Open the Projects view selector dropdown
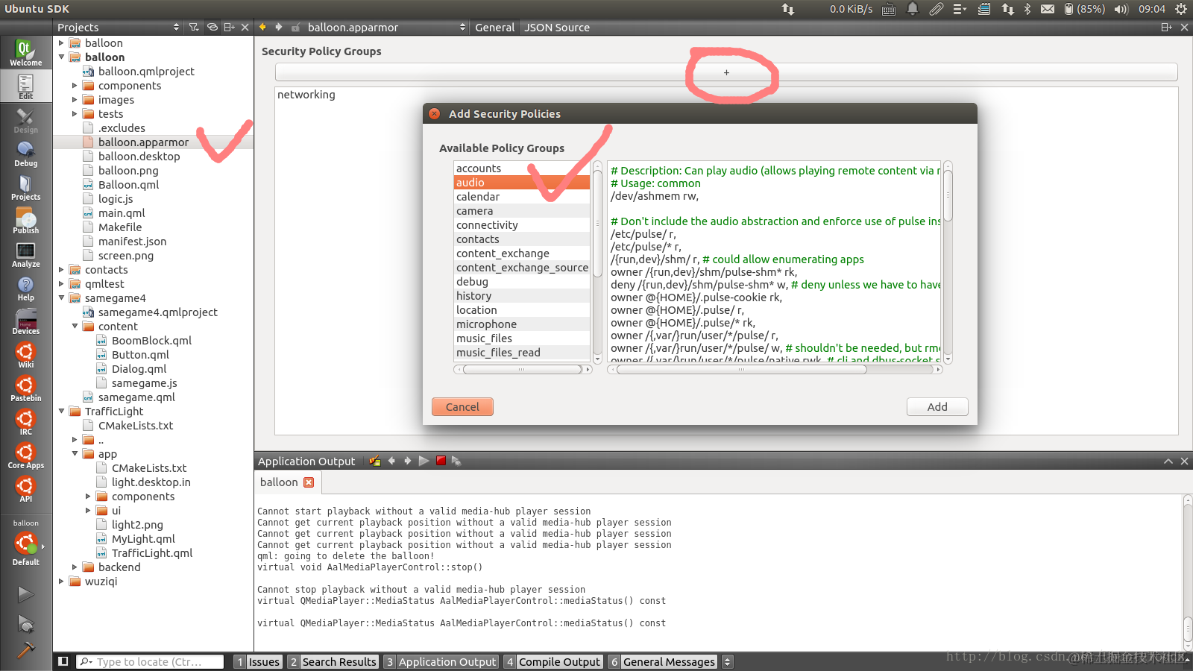 [119, 28]
